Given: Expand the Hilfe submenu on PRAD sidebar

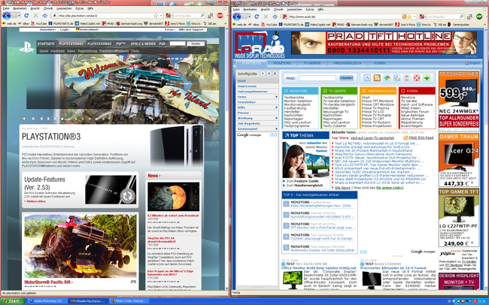Looking at the screenshot, I should click(x=276, y=107).
